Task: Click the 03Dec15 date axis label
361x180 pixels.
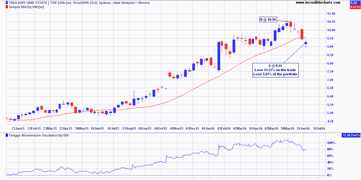Action: [x=192, y=128]
